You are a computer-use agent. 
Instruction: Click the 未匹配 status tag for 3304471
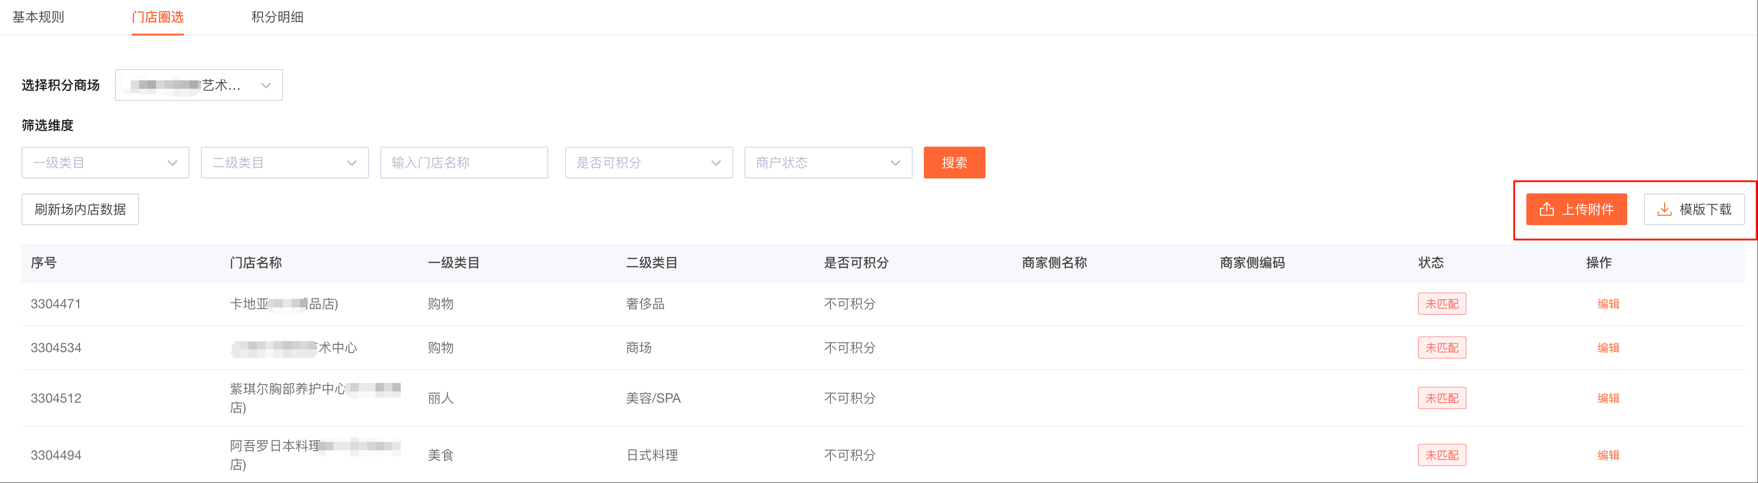[1441, 304]
